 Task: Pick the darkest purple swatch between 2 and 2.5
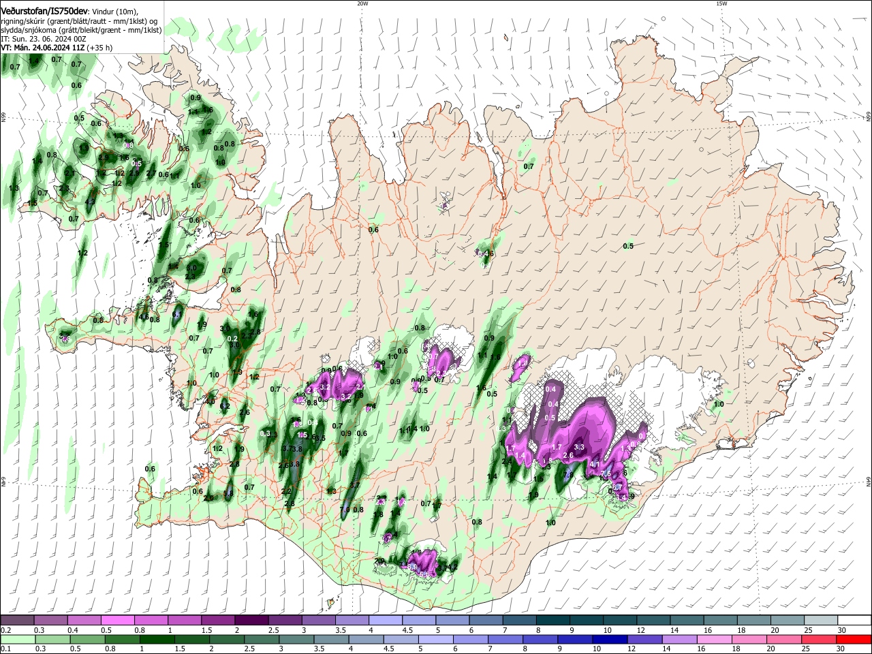click(251, 620)
